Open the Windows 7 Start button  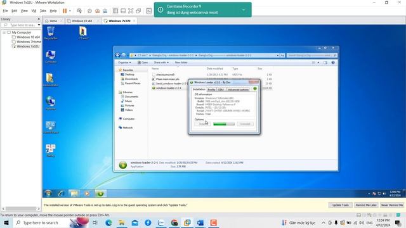click(x=48, y=193)
